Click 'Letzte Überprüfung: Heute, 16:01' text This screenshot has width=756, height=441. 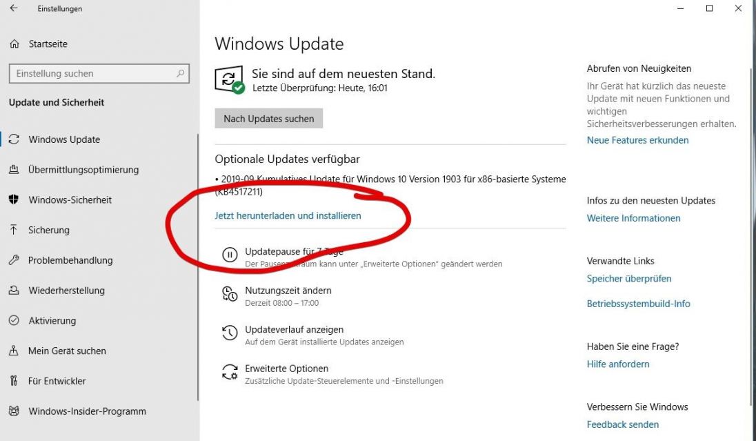319,88
